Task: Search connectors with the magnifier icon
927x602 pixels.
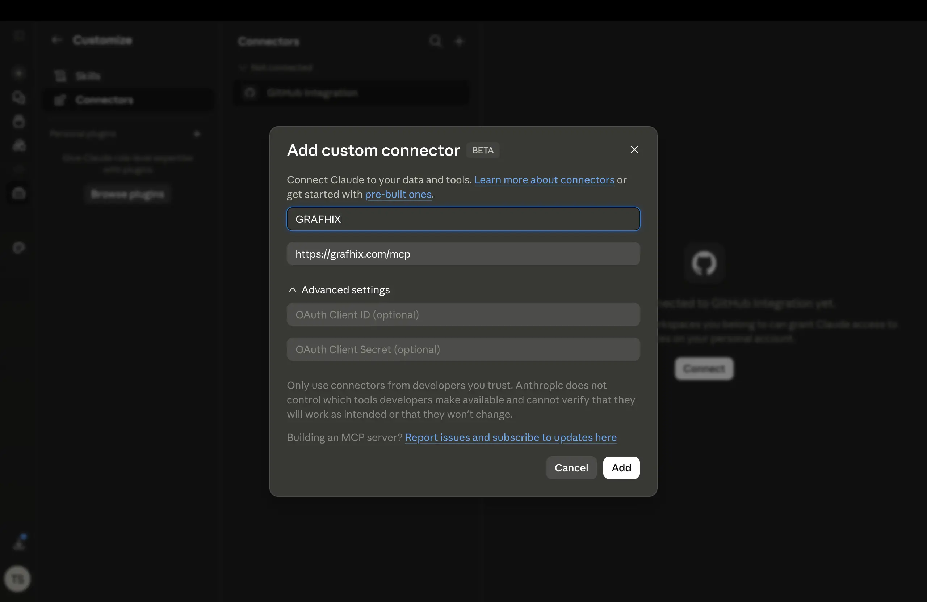Action: (436, 41)
